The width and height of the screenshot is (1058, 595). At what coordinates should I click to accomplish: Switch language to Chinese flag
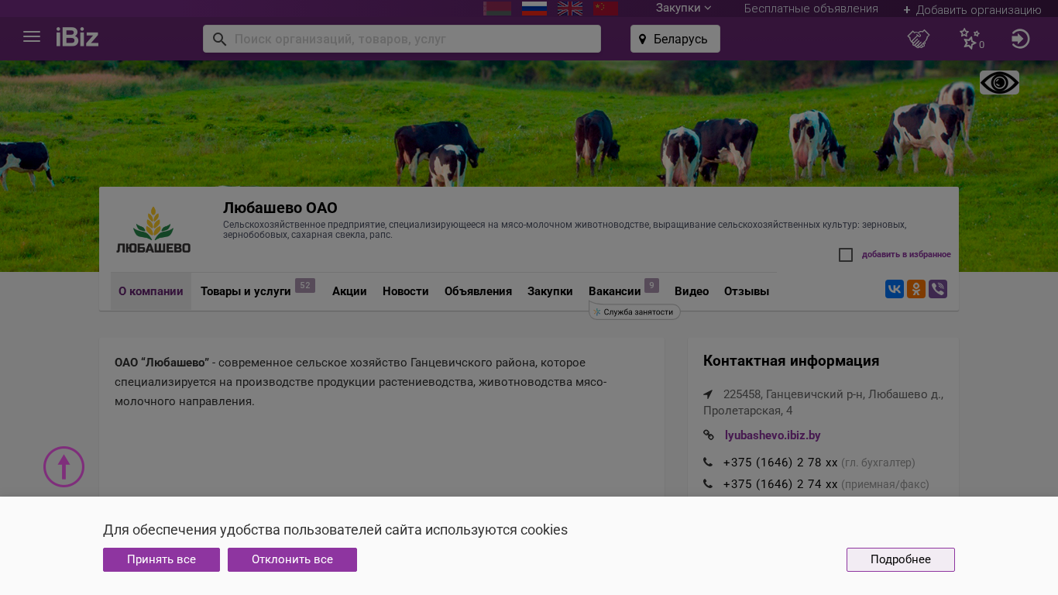tap(606, 9)
